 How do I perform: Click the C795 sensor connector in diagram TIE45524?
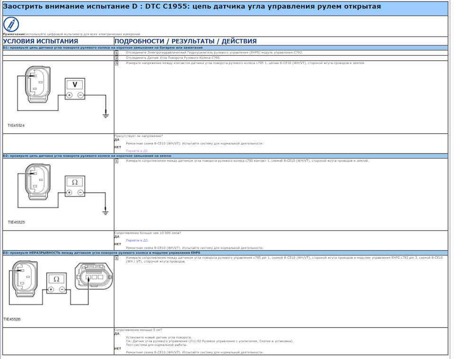pos(38,84)
